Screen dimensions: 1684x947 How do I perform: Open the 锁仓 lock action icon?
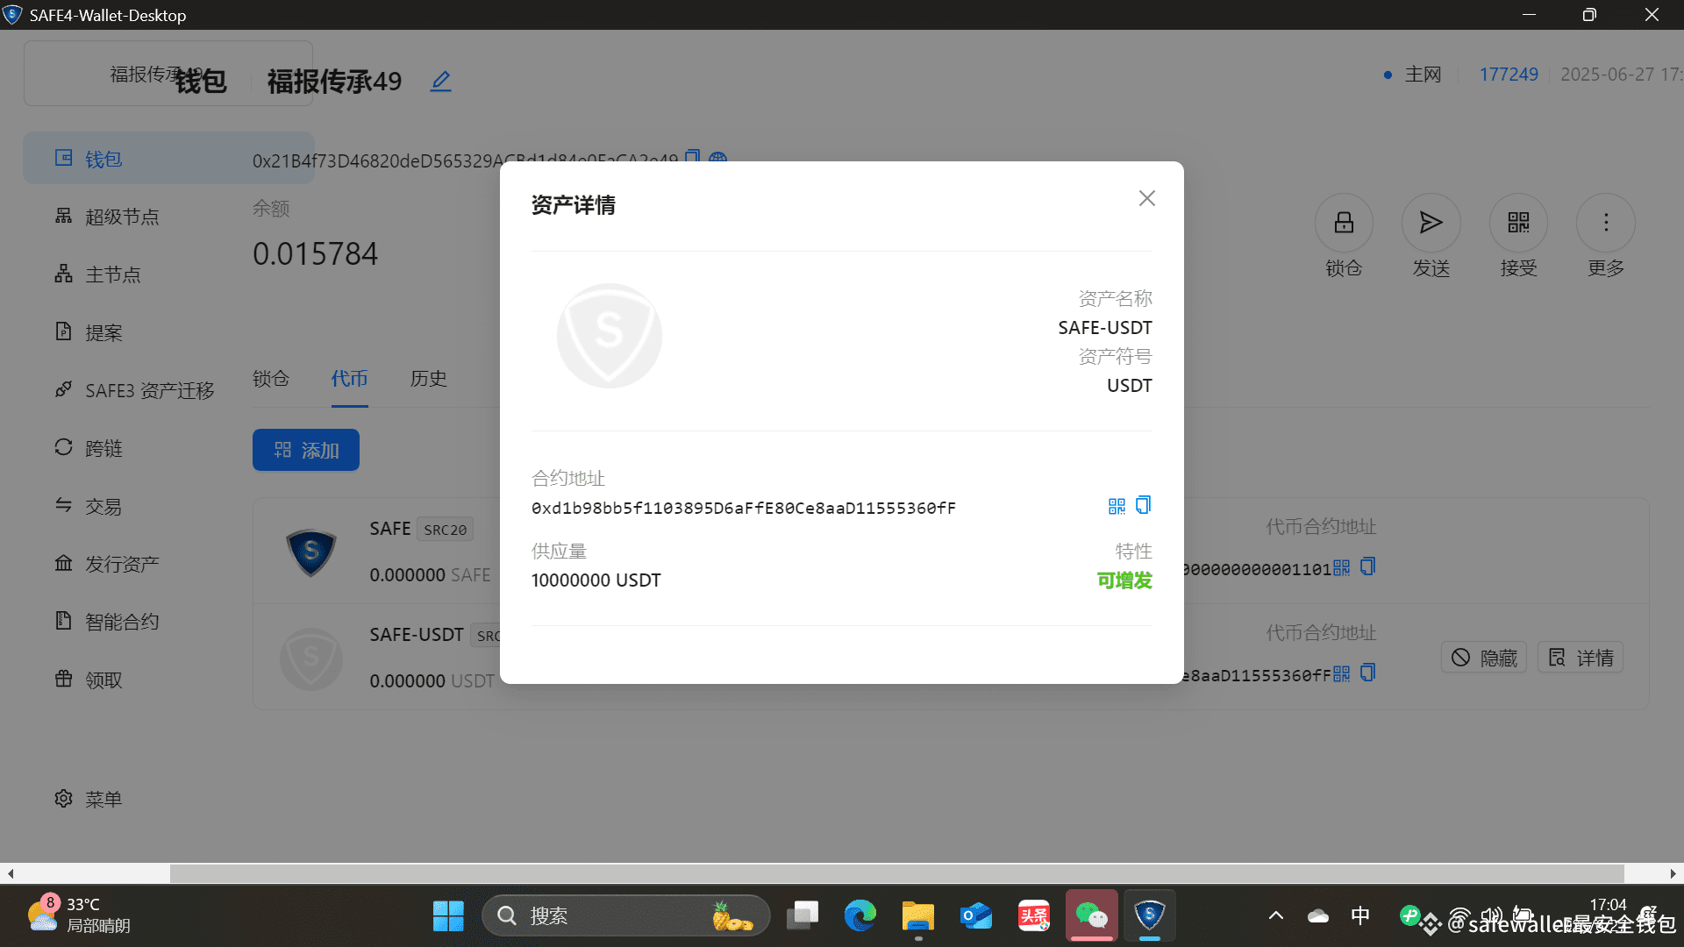(x=1343, y=223)
